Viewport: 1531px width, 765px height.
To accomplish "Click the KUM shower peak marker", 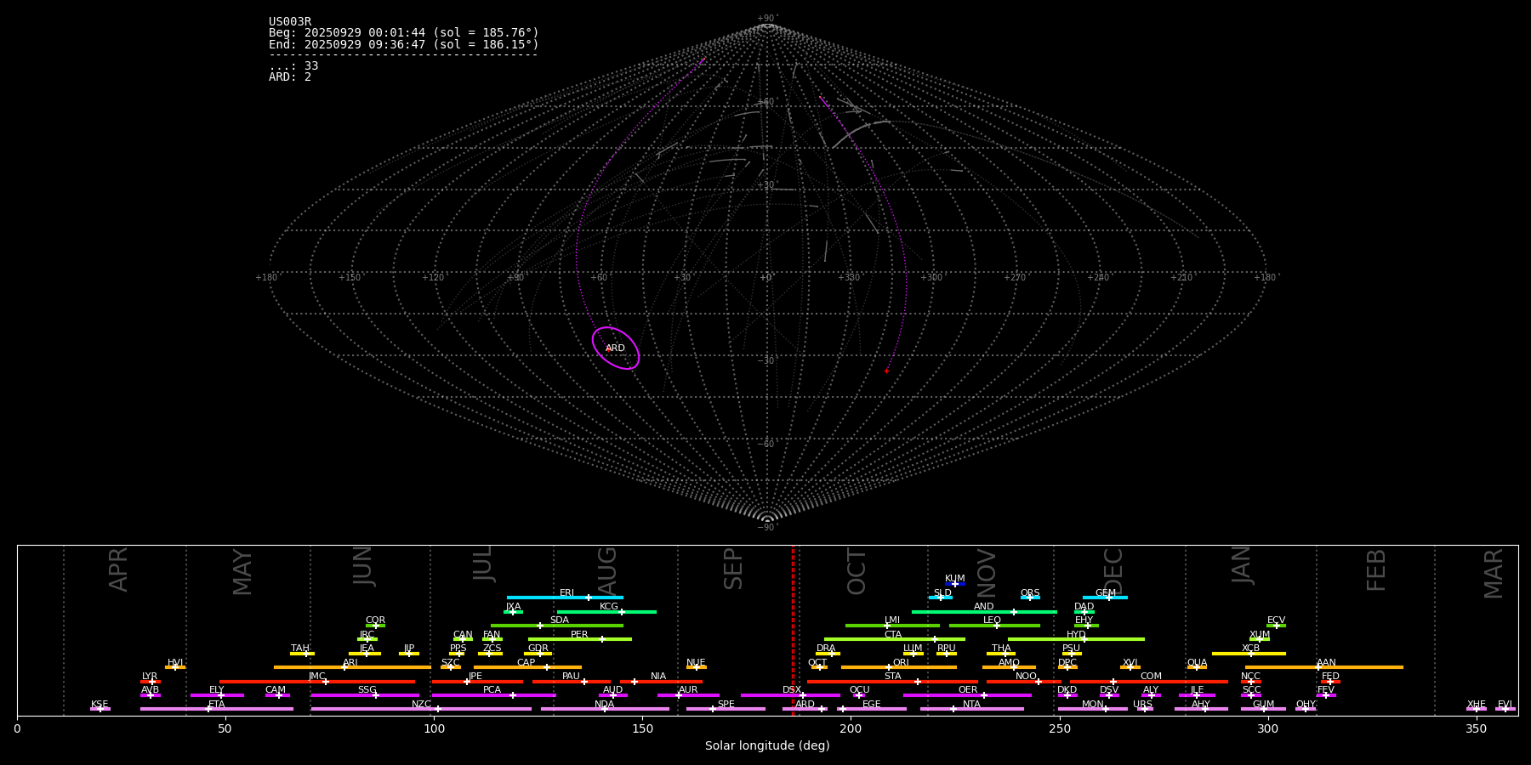I will (954, 584).
